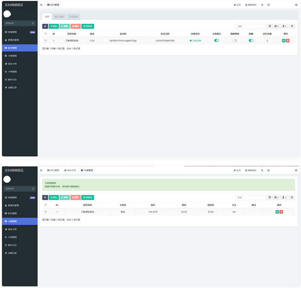301x288 pixels.
Task: Open 卡密管理 in 软件管理 page sidebar
Action: 20,72
